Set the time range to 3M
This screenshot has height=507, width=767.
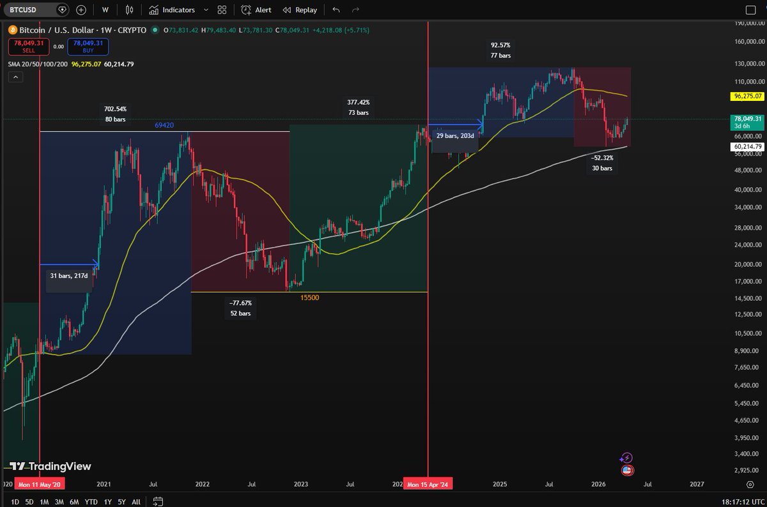point(59,502)
